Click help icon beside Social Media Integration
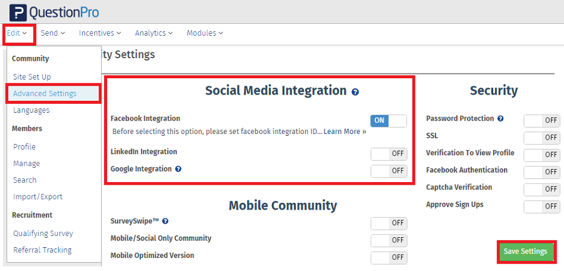Image resolution: width=564 pixels, height=271 pixels. pyautogui.click(x=355, y=91)
